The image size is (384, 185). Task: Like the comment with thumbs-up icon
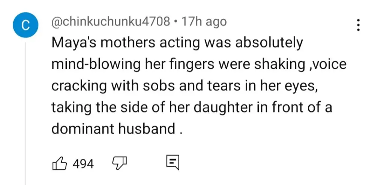pyautogui.click(x=60, y=163)
